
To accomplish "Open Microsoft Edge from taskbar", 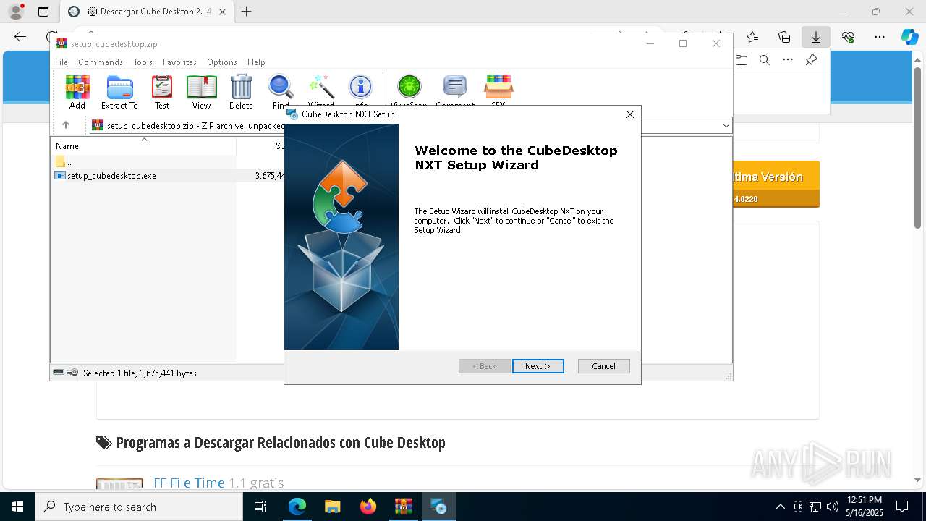I will point(297,507).
